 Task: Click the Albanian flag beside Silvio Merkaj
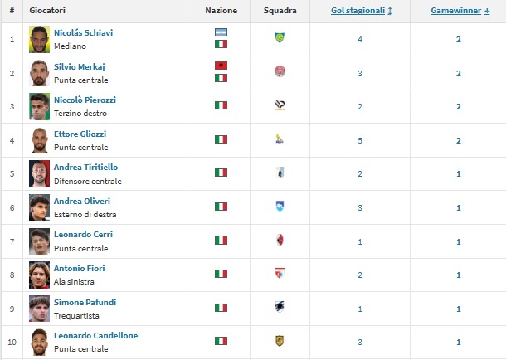[221, 66]
